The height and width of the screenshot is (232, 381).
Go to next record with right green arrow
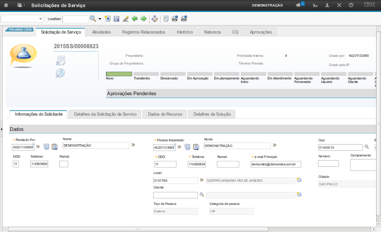point(143,19)
